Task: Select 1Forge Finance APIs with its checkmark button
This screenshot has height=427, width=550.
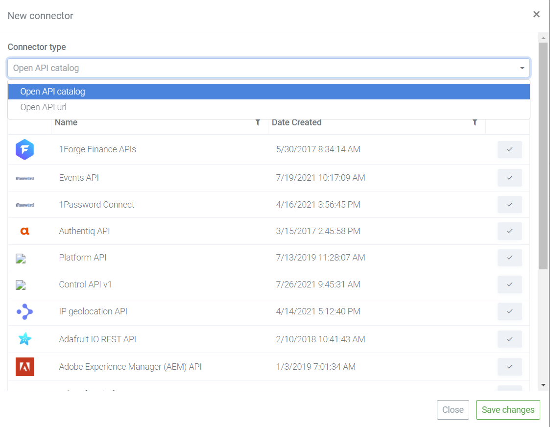Action: coord(510,149)
